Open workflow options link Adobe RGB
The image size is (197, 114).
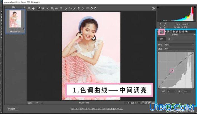(x=97, y=109)
